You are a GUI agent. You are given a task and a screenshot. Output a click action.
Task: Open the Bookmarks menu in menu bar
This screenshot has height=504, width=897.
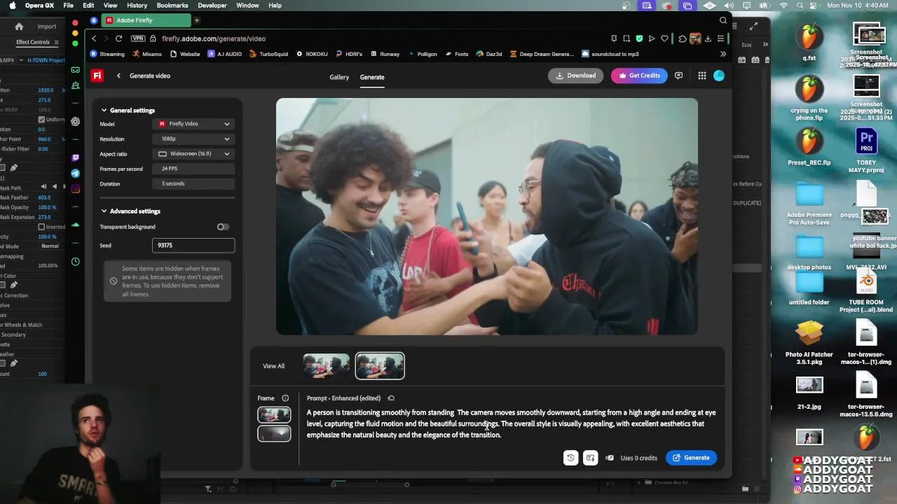point(172,6)
